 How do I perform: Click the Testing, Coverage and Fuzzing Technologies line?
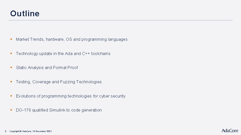pyautogui.click(x=59, y=82)
